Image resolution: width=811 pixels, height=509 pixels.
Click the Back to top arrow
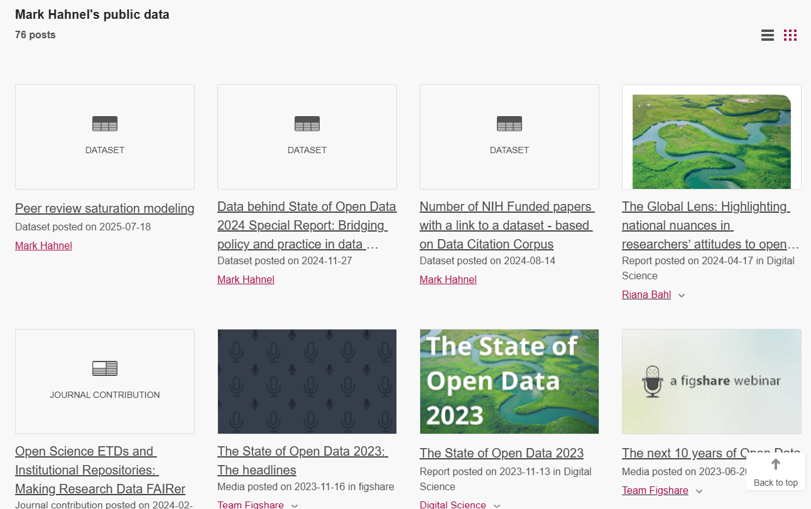(776, 465)
